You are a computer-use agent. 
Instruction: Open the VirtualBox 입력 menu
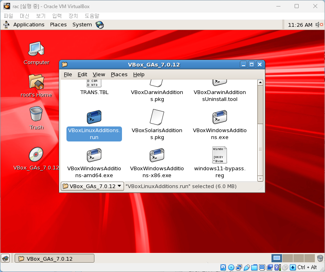(57, 16)
